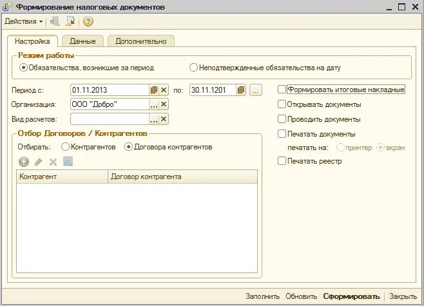The height and width of the screenshot is (306, 424).
Task: Click the window icon in the title bar
Action: [6, 6]
